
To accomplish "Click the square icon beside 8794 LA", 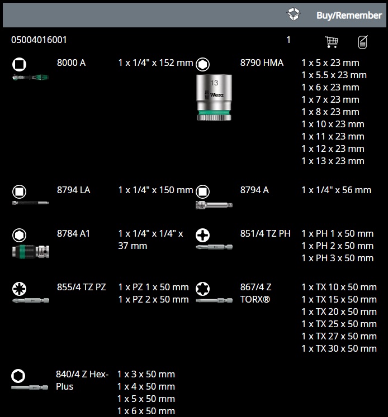I will point(20,191).
